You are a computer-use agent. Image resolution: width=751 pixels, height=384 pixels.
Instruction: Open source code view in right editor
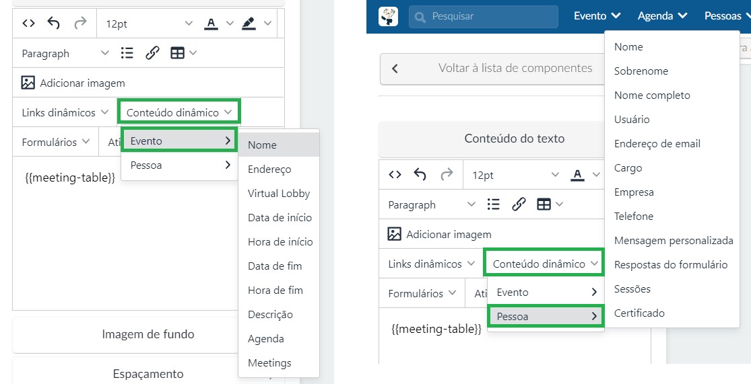pos(395,175)
